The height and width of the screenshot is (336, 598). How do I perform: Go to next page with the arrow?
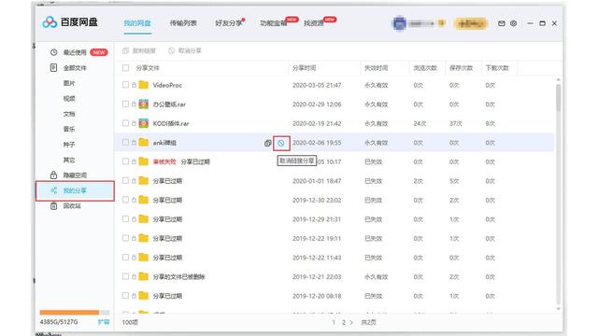[351, 322]
